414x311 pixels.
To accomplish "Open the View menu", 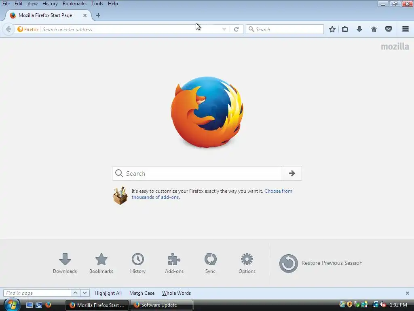I will (x=32, y=4).
